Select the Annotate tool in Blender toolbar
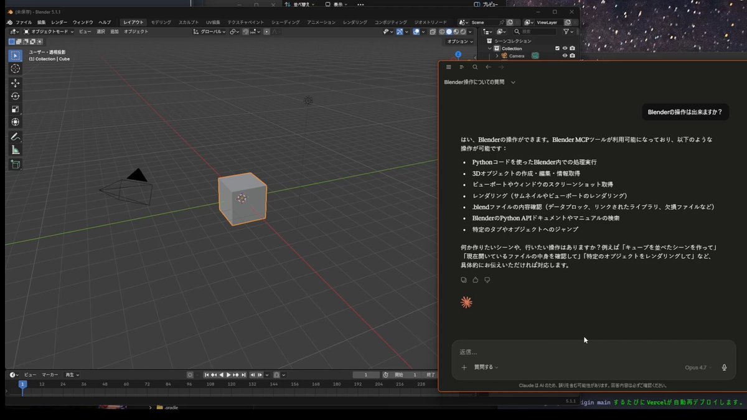 [x=16, y=136]
